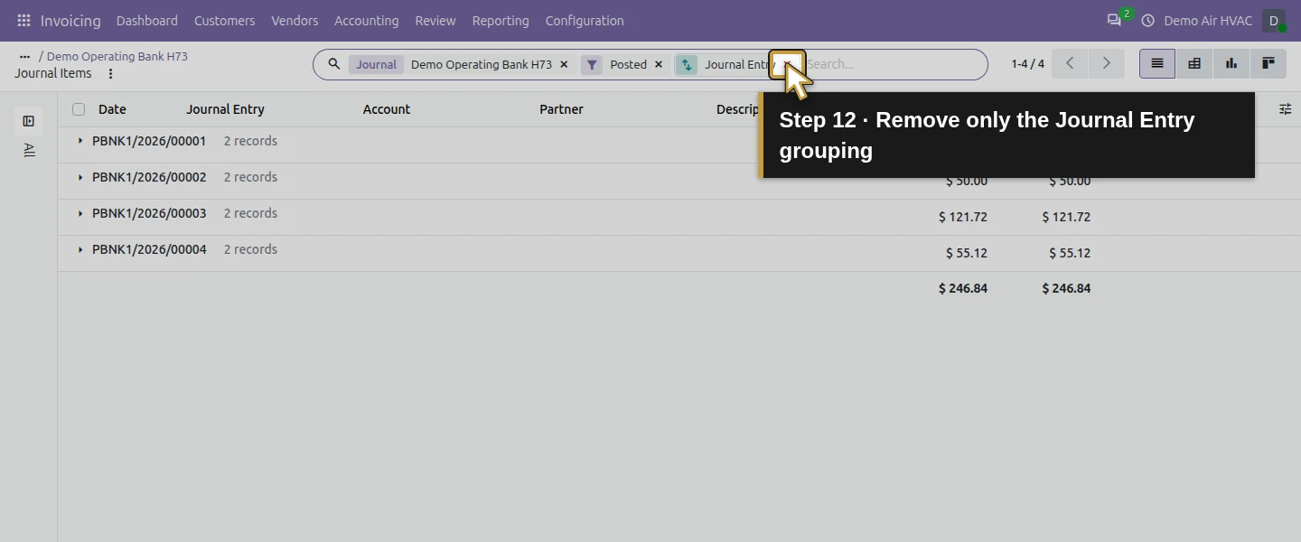
Task: Switch to pivot view
Action: pos(1194,63)
